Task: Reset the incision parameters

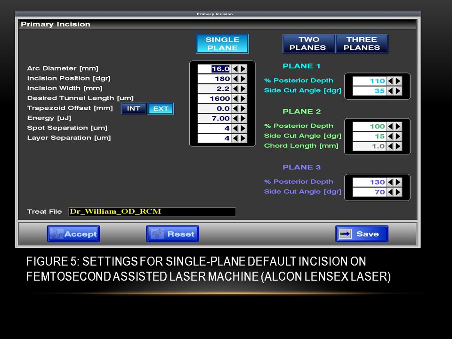Action: [x=172, y=234]
